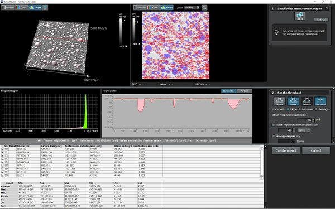
Task: Click the Create report button
Action: pos(286,150)
